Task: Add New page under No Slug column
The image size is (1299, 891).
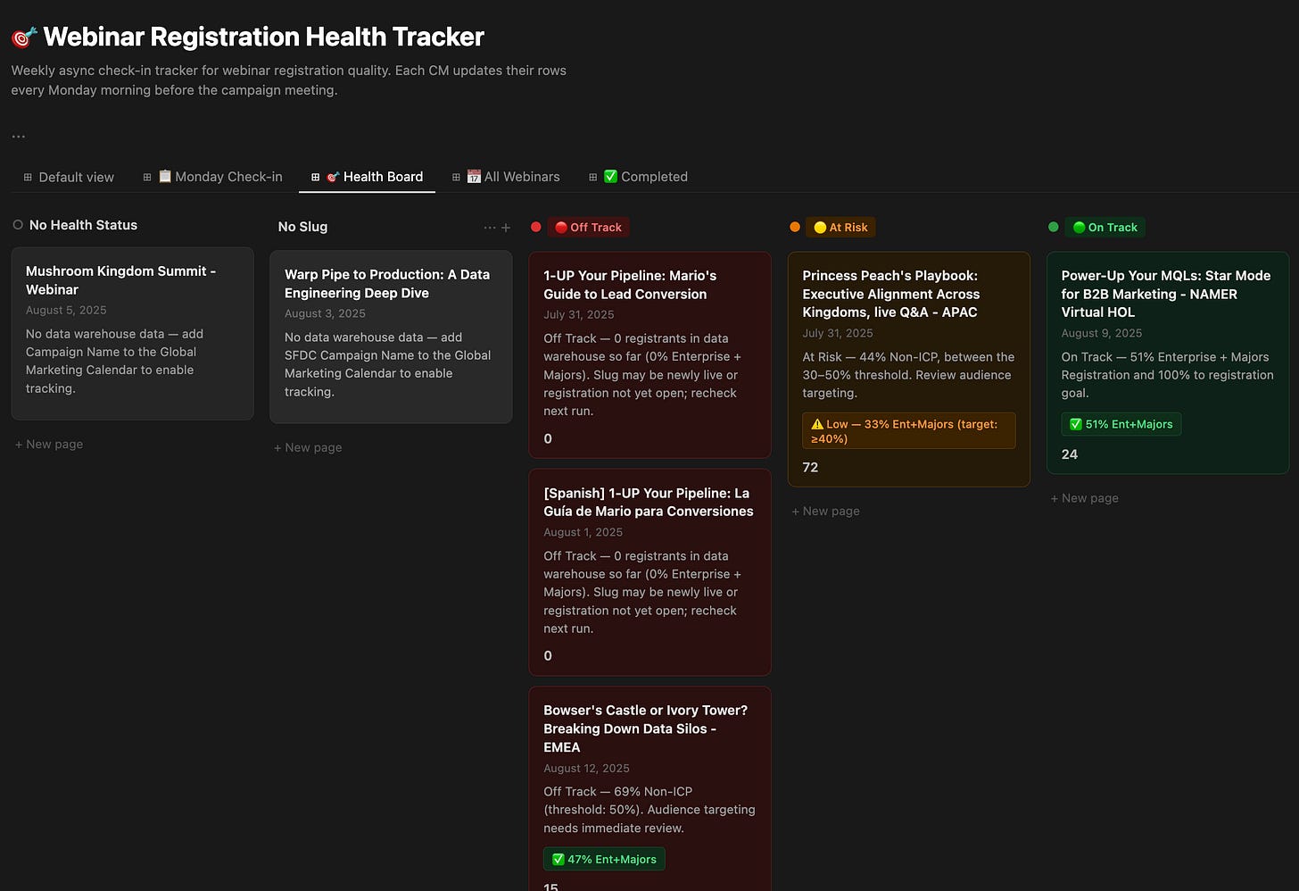Action: (308, 448)
